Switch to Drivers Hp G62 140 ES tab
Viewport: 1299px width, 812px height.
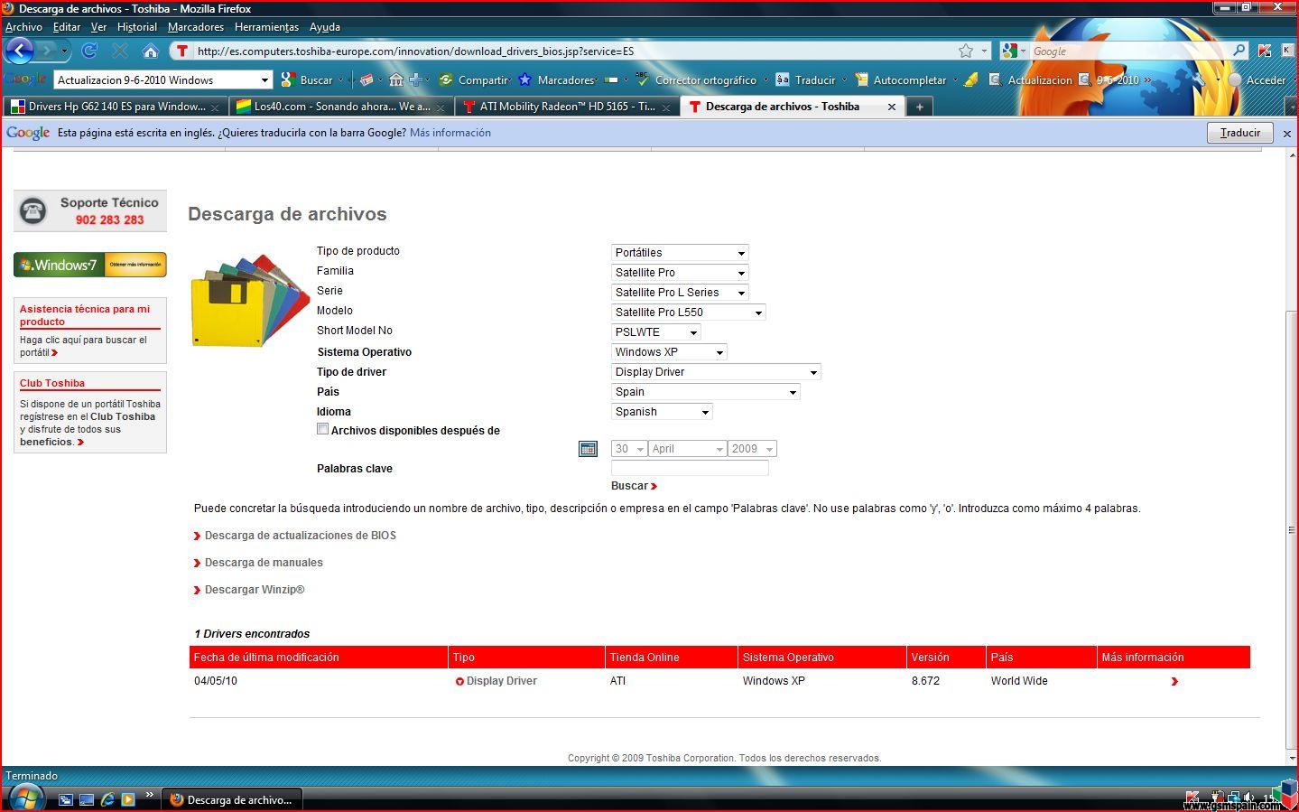(x=116, y=107)
